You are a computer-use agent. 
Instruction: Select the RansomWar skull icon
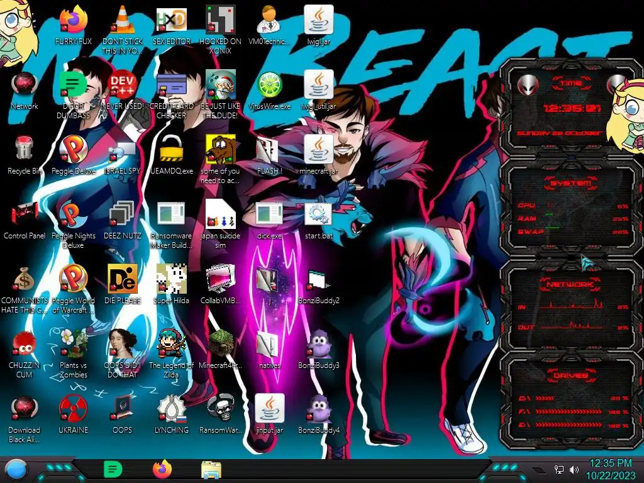coord(220,415)
